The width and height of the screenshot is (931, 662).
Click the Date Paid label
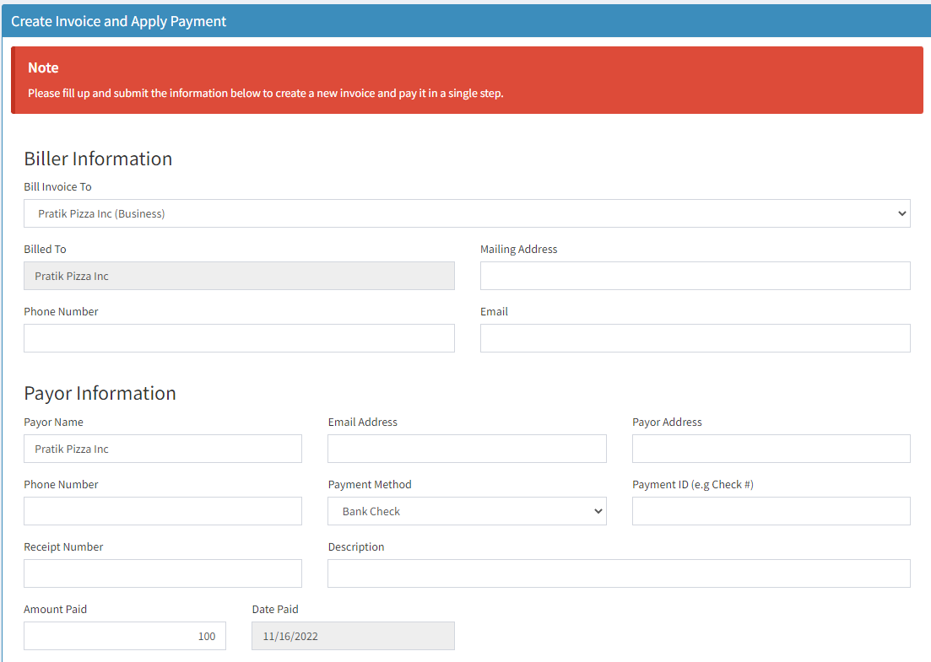click(x=275, y=609)
